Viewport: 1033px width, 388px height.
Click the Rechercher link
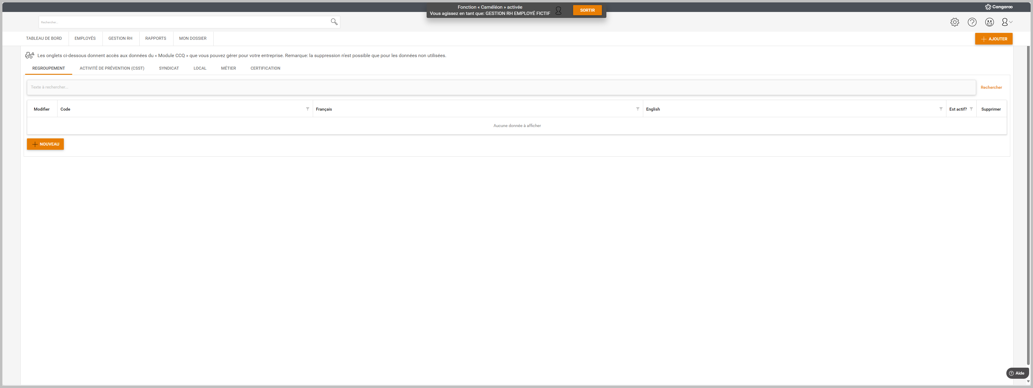pos(991,87)
